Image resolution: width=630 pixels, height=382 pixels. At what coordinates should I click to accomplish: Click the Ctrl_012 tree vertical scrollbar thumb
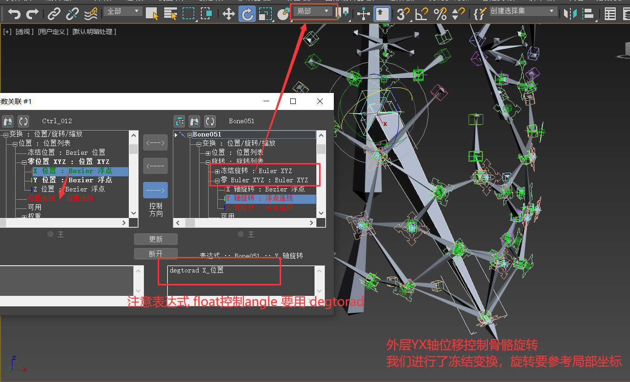point(133,149)
